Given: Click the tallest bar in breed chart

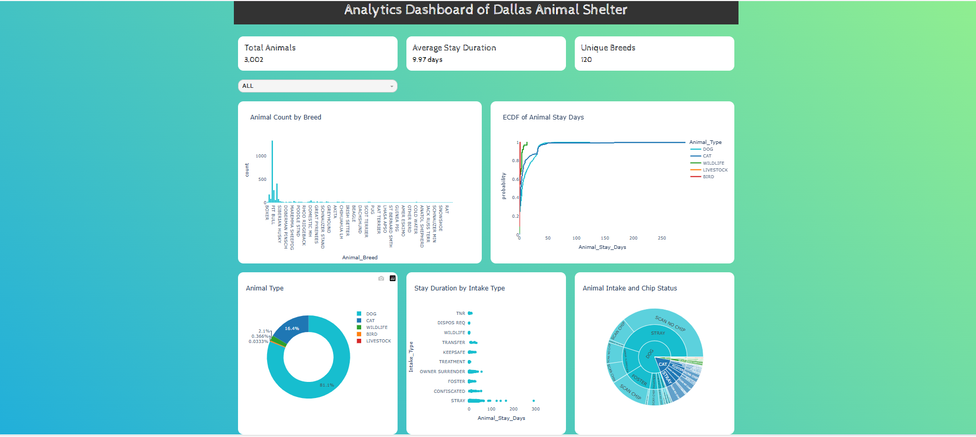Looking at the screenshot, I should pos(272,171).
